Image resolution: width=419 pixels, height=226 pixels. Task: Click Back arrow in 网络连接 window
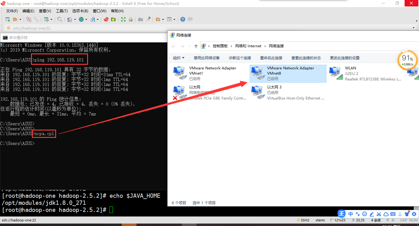[x=173, y=46]
